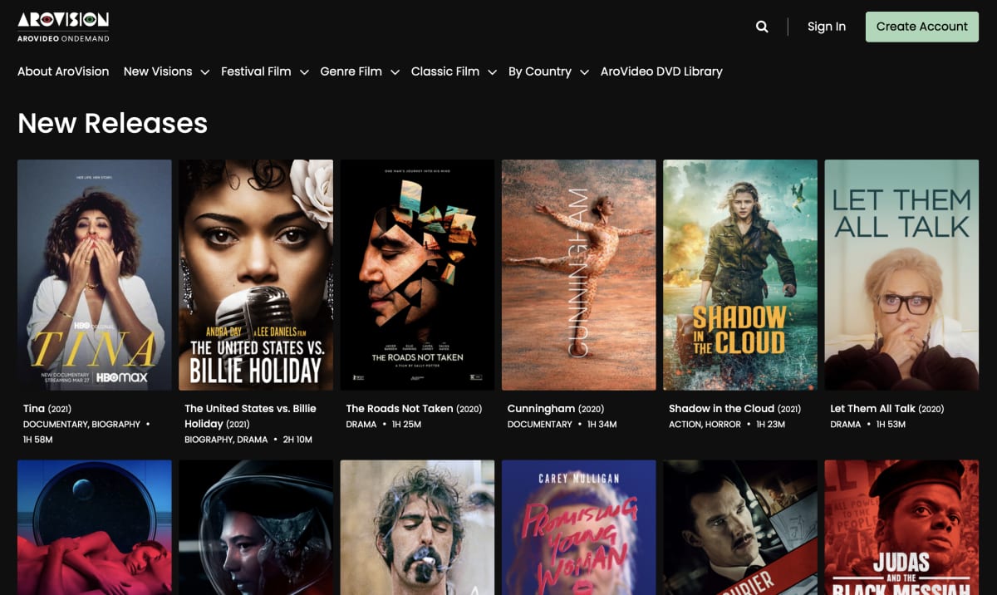Screen dimensions: 997x595
Task: Click Shadow in the Cloud title link
Action: point(734,409)
